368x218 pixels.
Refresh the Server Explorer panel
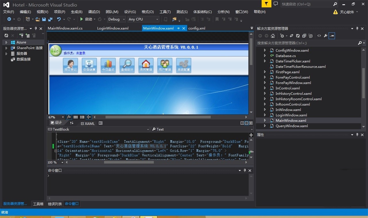6,36
